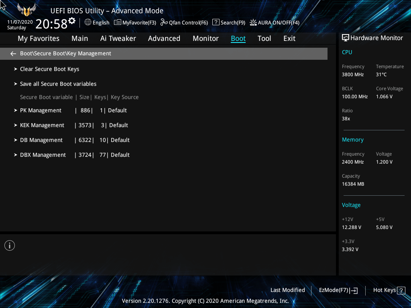Click the Hardware Monitor display icon
Viewport: 411px width, 308px height.
click(346, 38)
